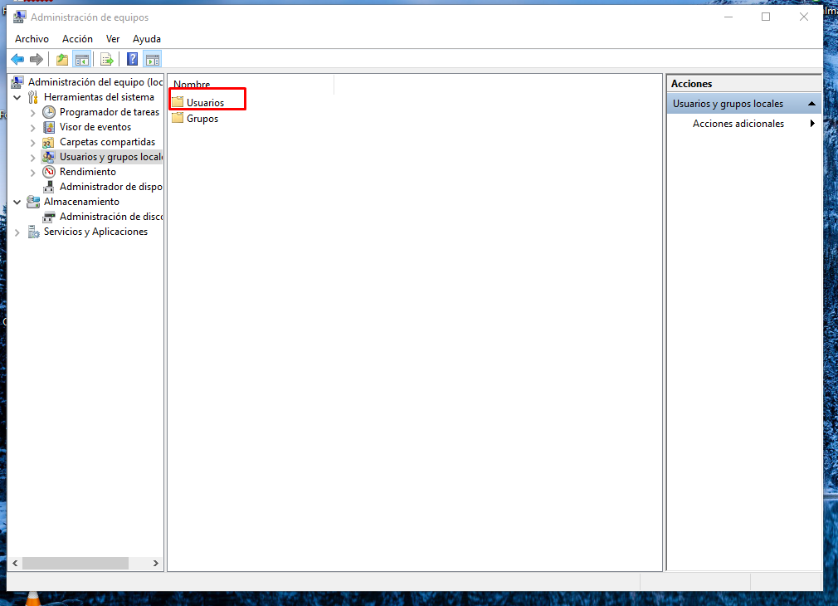Open Help via the question mark icon
Screen dimensions: 838x606
point(132,59)
